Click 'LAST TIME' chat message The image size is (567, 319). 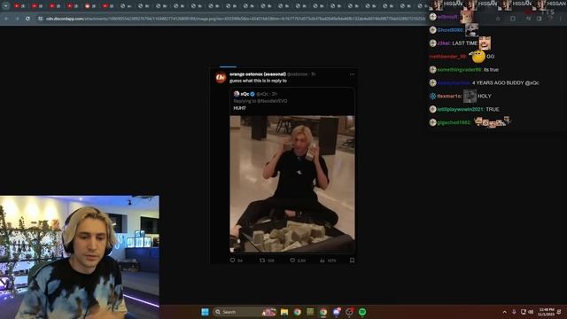pos(464,43)
